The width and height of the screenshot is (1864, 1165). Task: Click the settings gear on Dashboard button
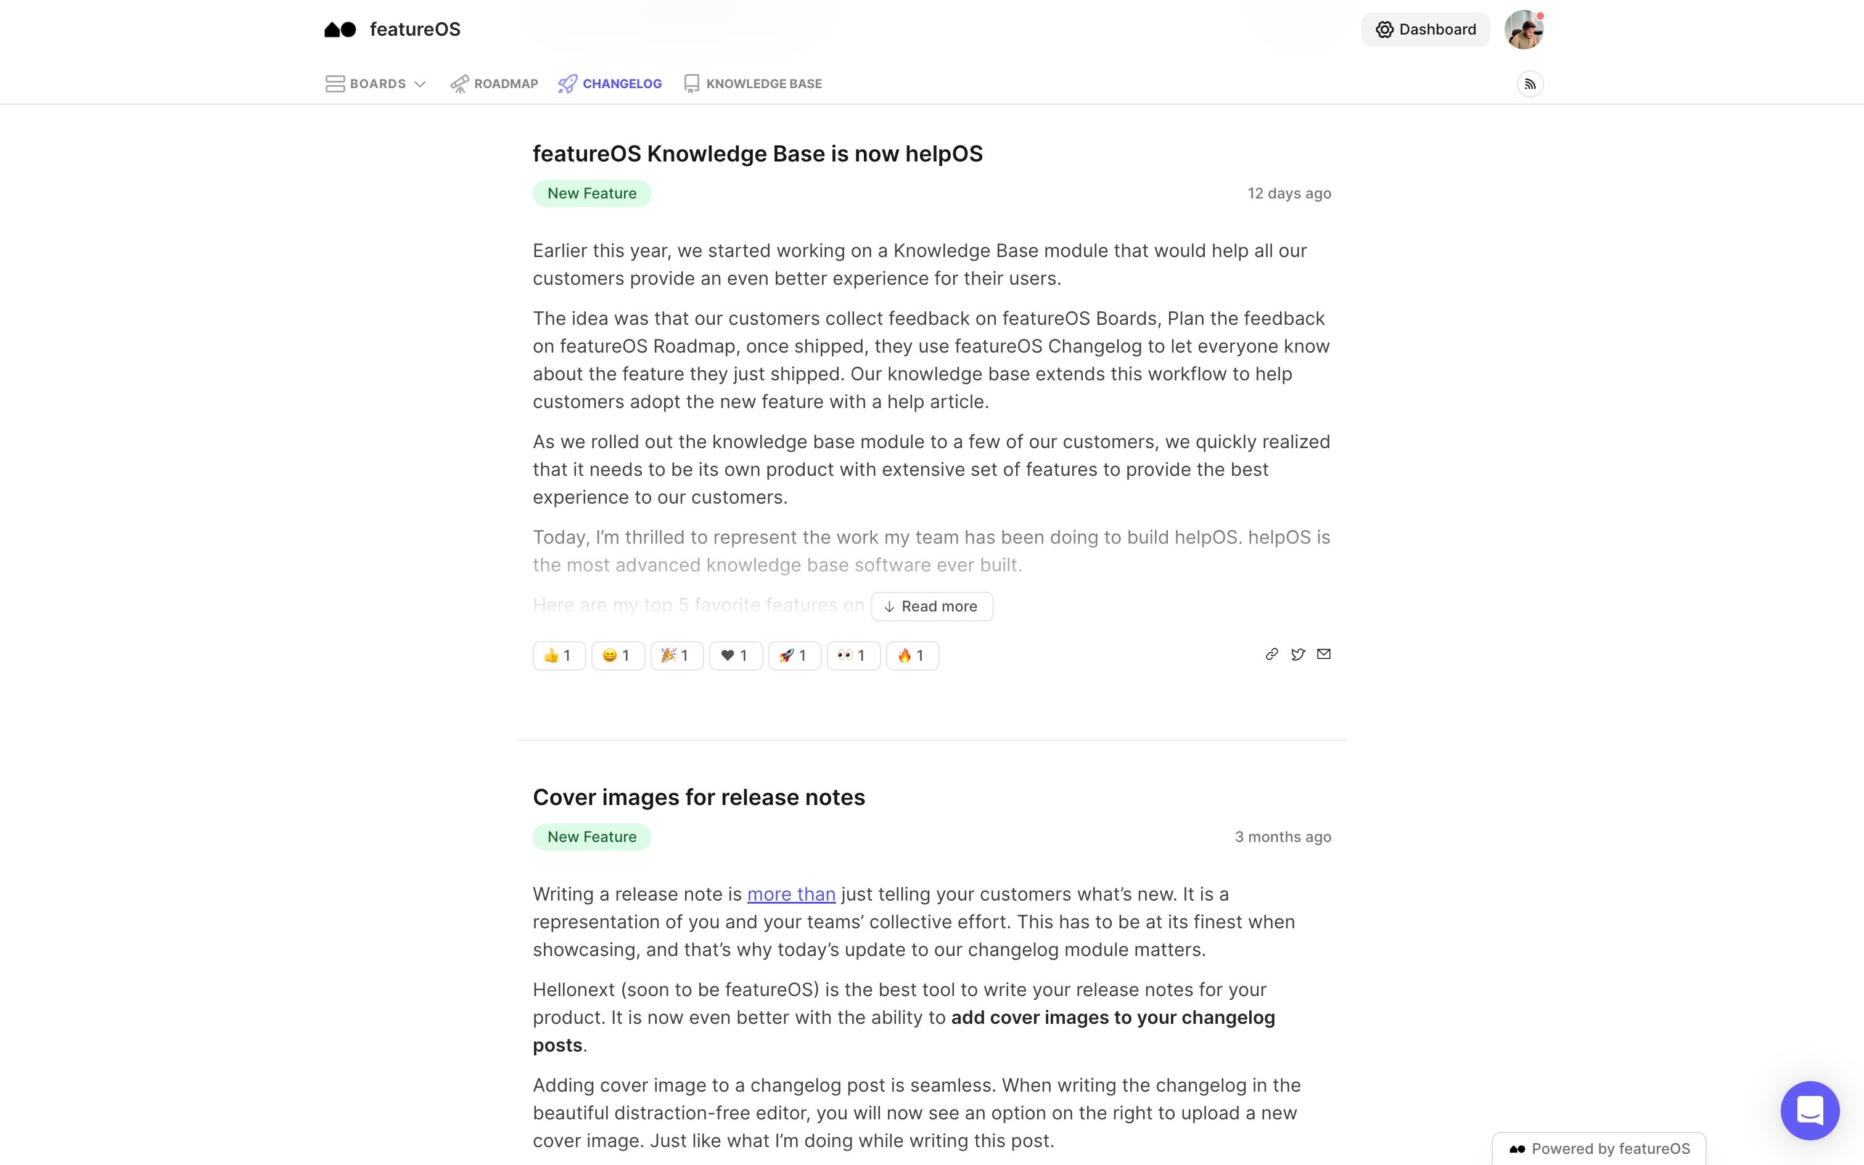1385,30
